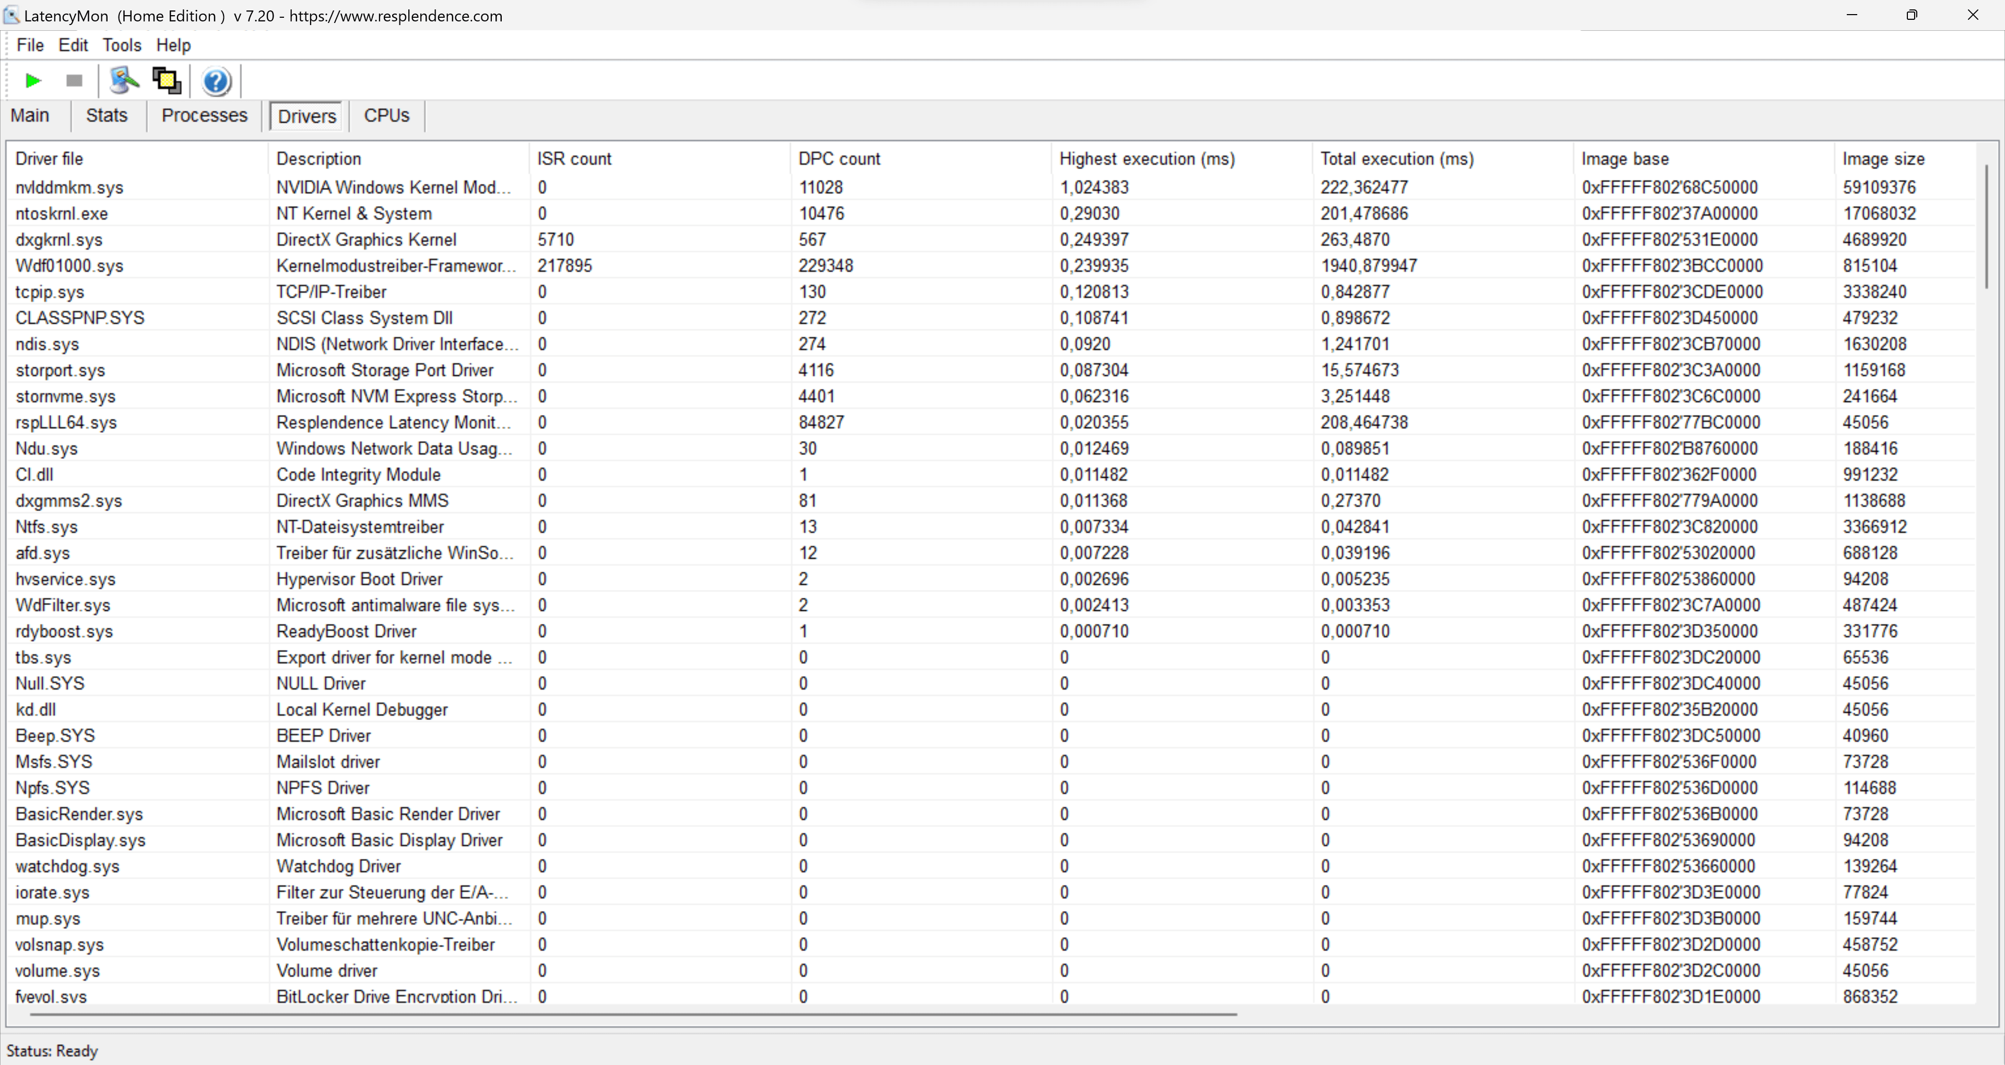The width and height of the screenshot is (2005, 1065).
Task: Sort by ISR count column header
Action: pos(574,159)
